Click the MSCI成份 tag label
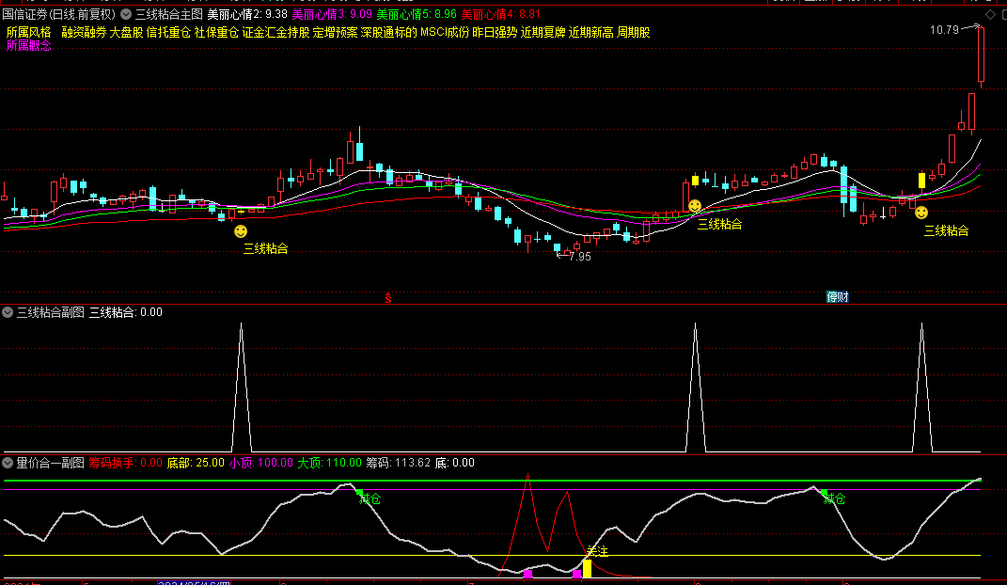Screen dimensions: 1007x585 point(444,32)
